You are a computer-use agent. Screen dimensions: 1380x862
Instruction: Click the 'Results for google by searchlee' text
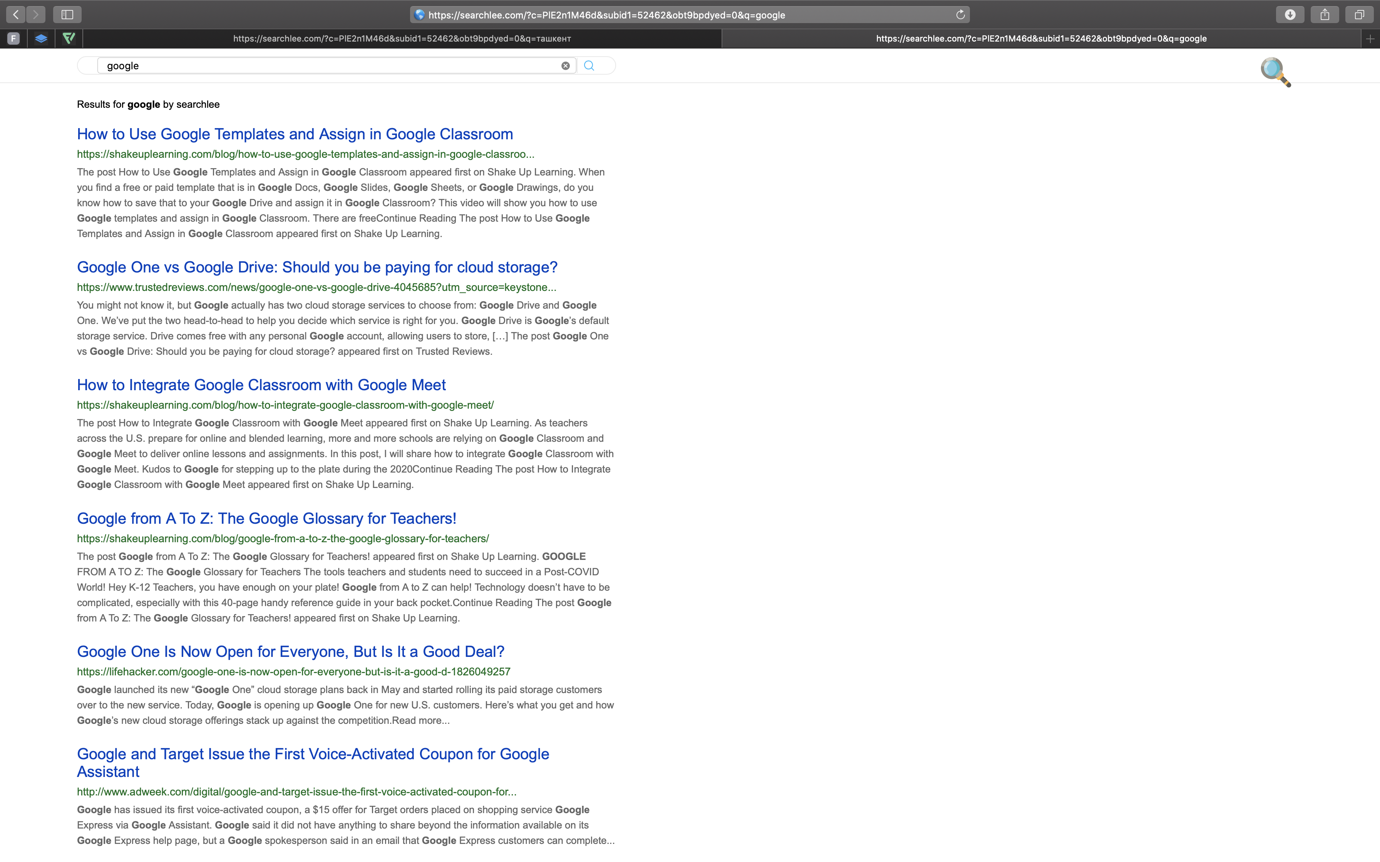pos(148,104)
